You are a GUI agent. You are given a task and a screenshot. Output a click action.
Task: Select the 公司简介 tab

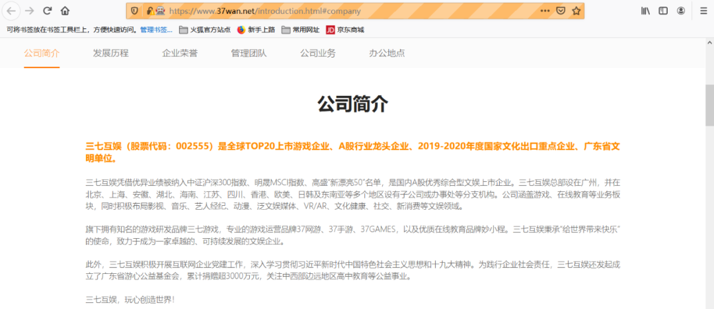42,54
